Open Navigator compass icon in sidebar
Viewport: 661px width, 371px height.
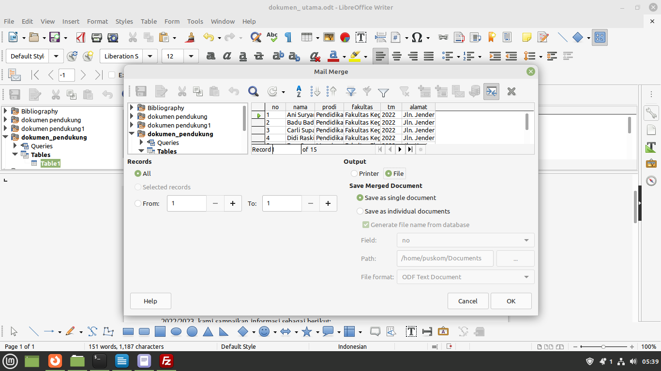pos(651,181)
